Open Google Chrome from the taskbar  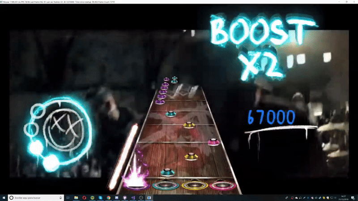point(109,198)
